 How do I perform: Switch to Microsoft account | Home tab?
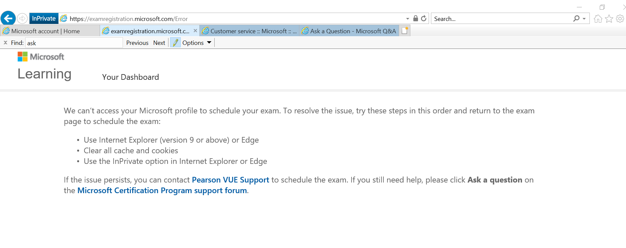(x=50, y=31)
